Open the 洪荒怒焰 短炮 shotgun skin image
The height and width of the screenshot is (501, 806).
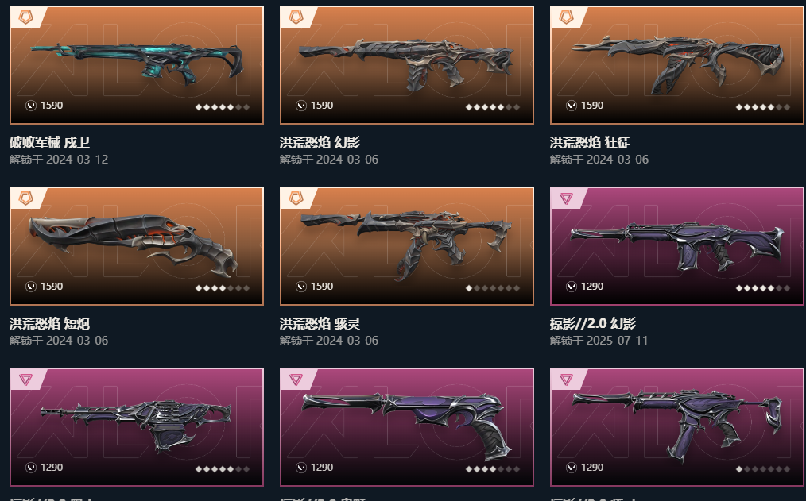[137, 246]
